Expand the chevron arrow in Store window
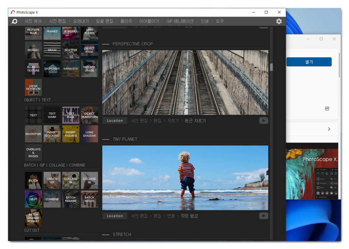The height and width of the screenshot is (249, 349). click(x=329, y=129)
